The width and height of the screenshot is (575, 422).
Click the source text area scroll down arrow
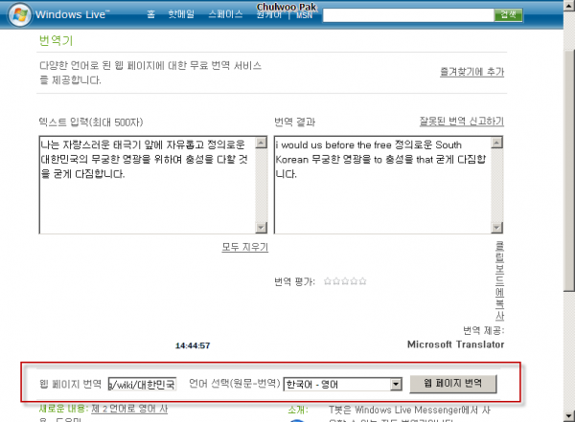click(x=261, y=228)
